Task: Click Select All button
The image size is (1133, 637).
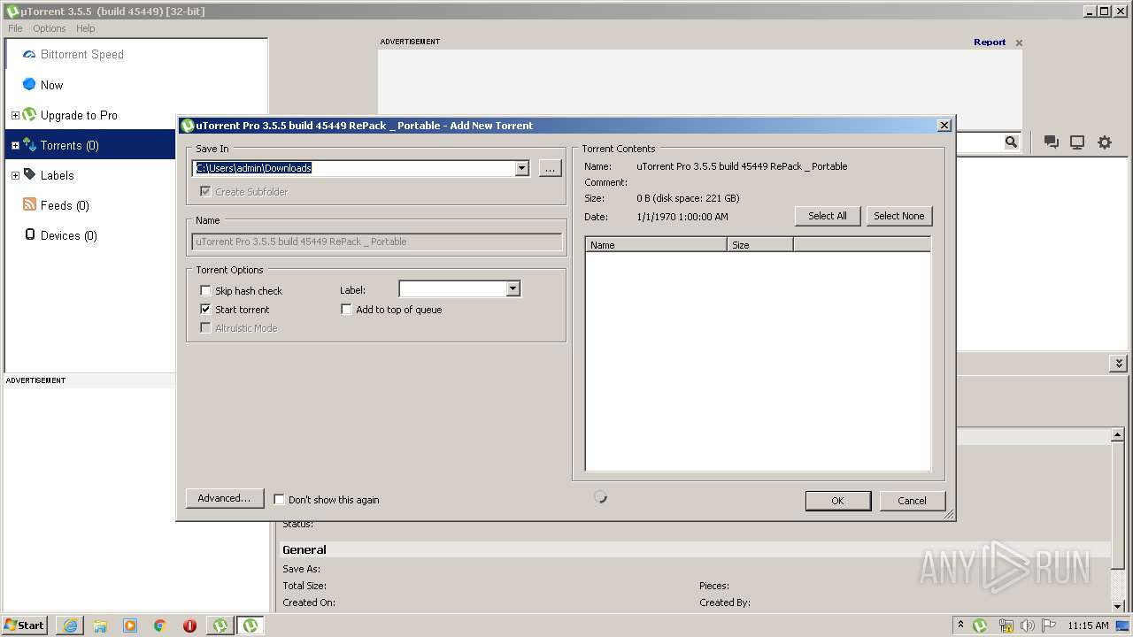Action: tap(828, 216)
